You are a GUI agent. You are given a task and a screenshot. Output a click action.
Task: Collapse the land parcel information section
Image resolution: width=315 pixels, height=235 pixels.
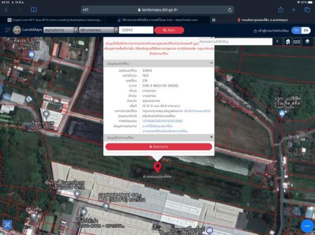(x=211, y=63)
